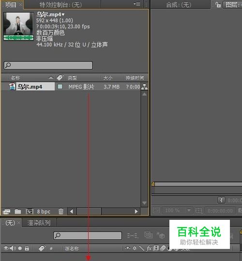Sort by 名称 column header
Screen dimensions: 242x261
(15, 77)
